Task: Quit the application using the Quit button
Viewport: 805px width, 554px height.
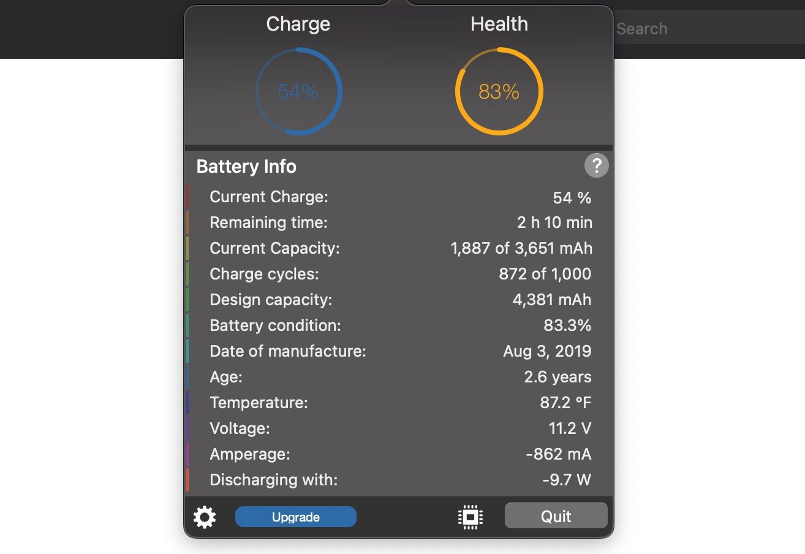Action: pos(556,515)
